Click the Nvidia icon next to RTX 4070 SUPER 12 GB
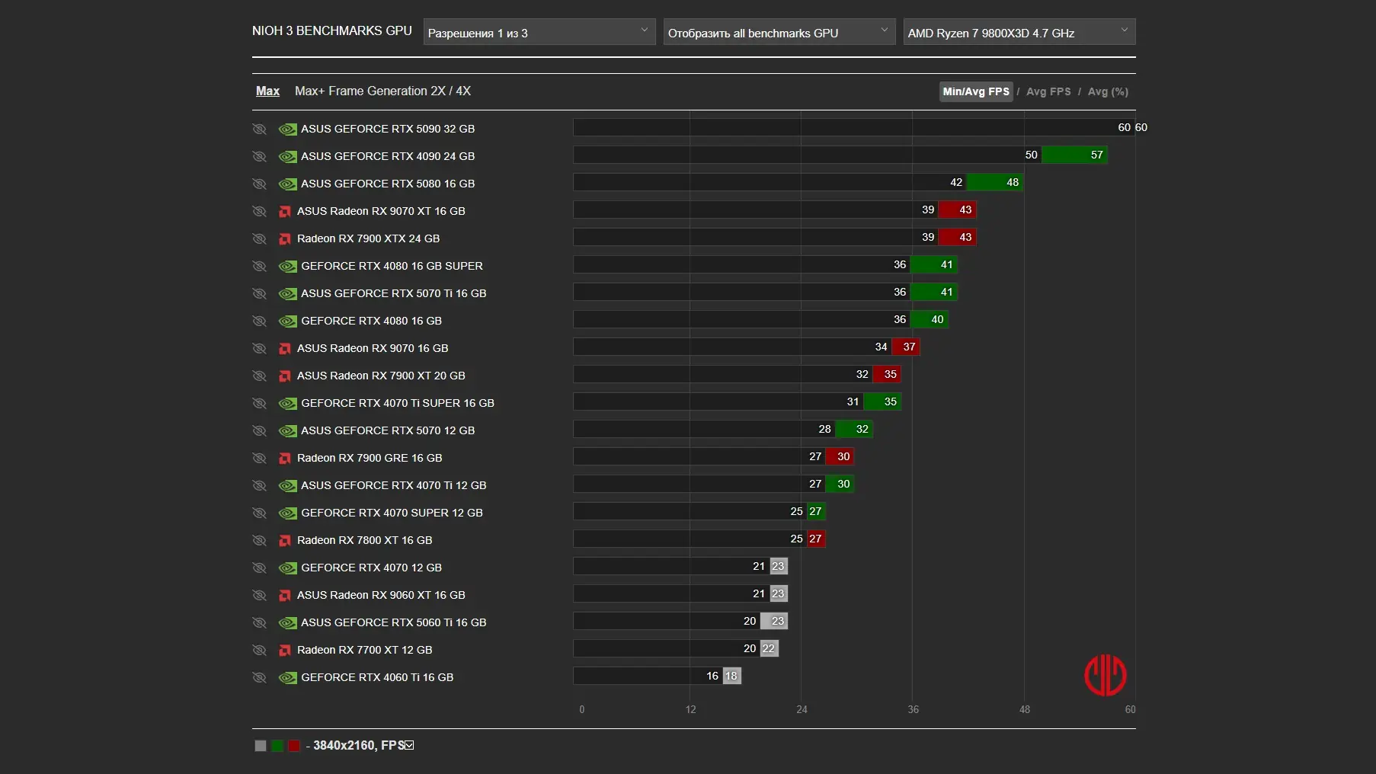This screenshot has width=1376, height=774. (x=287, y=513)
